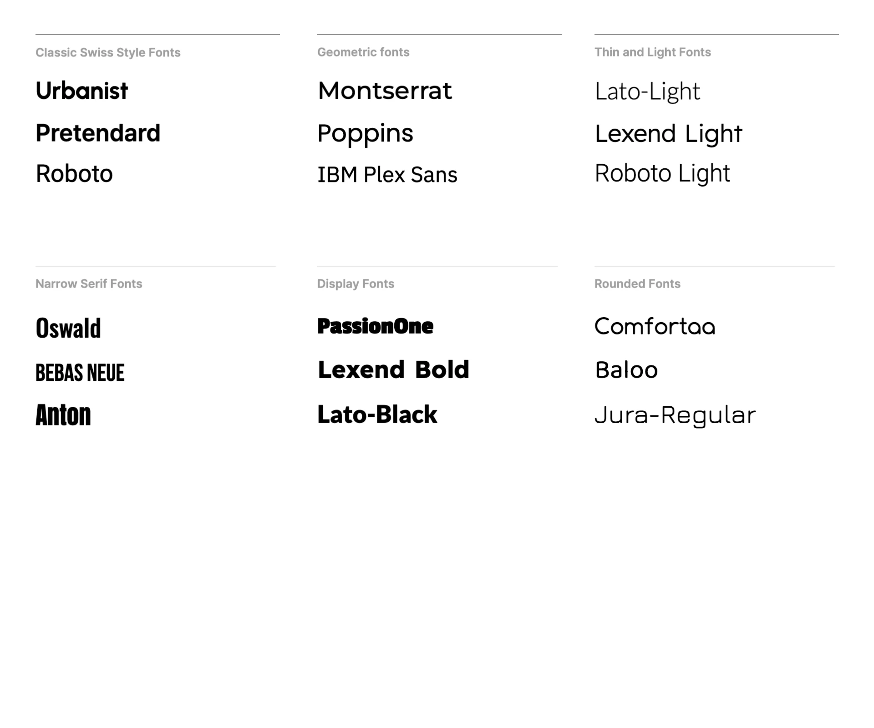
Task: Select the Oswald font sample
Action: (x=68, y=328)
